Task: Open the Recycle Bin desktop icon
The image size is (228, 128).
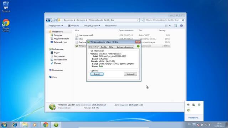Action: (6, 6)
